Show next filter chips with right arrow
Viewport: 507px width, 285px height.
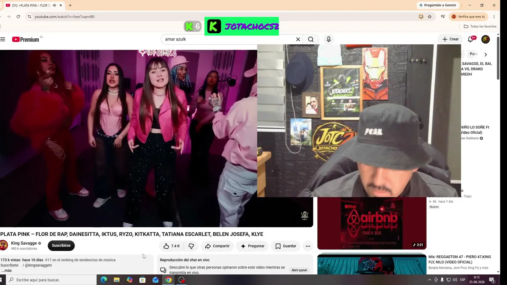pos(486,54)
